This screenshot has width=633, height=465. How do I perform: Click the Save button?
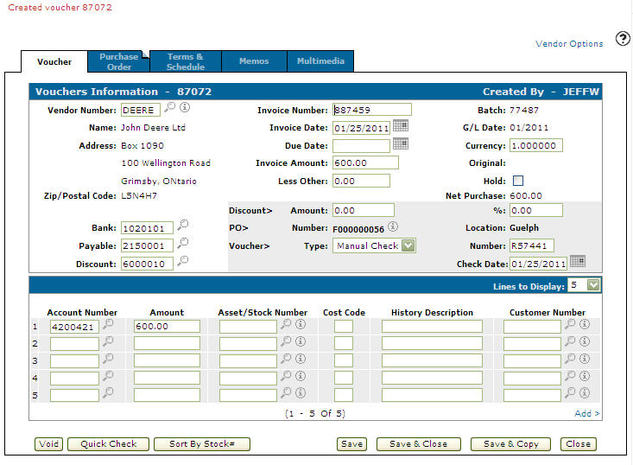click(351, 444)
